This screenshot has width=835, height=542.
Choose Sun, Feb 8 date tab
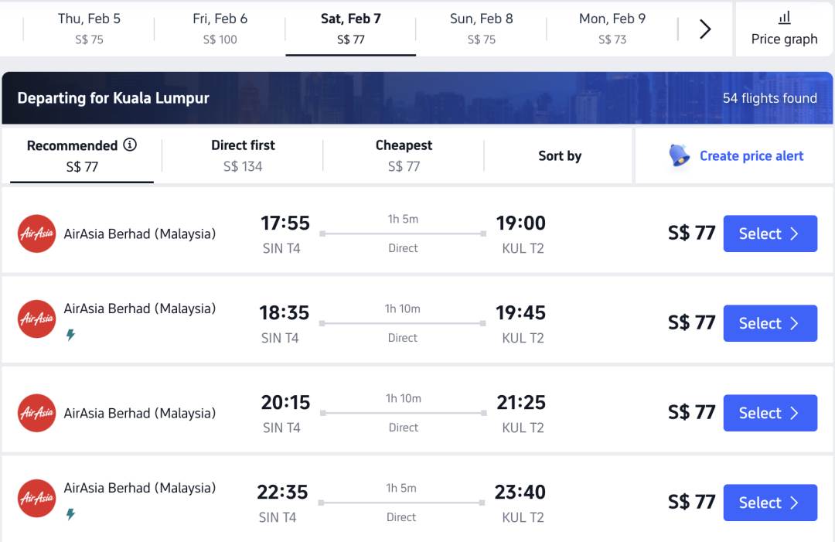click(481, 29)
